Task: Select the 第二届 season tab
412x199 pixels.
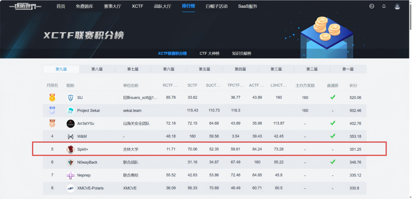Action: 312,69
